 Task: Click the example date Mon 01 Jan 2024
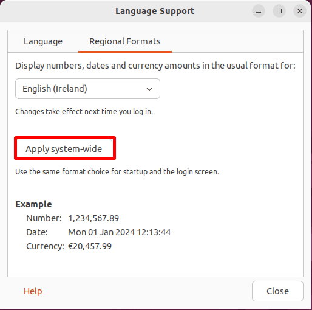120,232
